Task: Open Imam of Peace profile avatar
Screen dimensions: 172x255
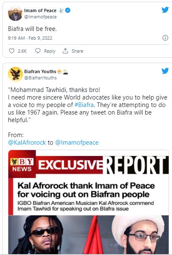Action: [x=15, y=13]
